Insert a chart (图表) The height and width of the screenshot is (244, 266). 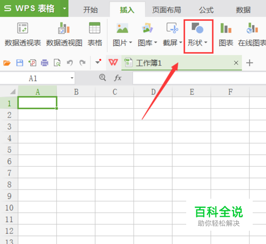coord(226,35)
